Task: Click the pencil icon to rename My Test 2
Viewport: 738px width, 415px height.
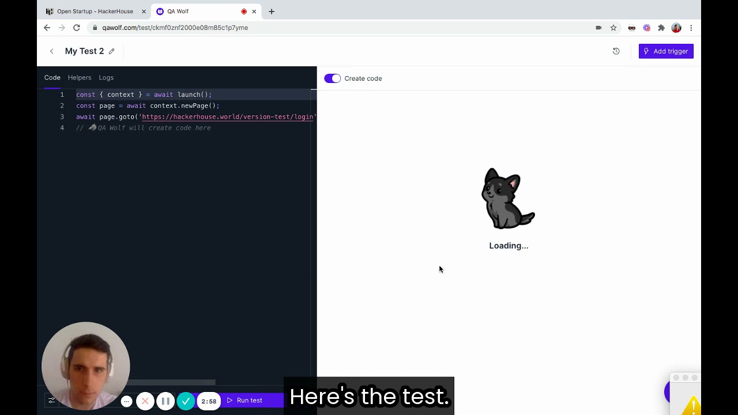Action: (111, 51)
